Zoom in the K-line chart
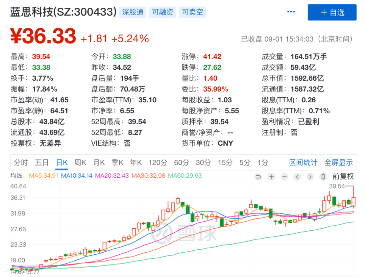 click(x=271, y=177)
